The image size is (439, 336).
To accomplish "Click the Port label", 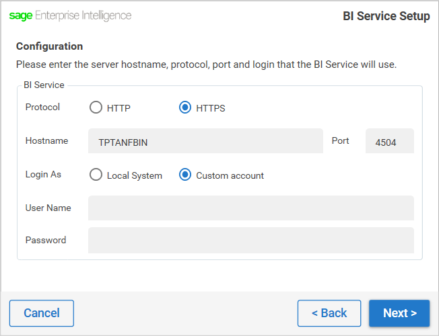I will click(x=341, y=140).
